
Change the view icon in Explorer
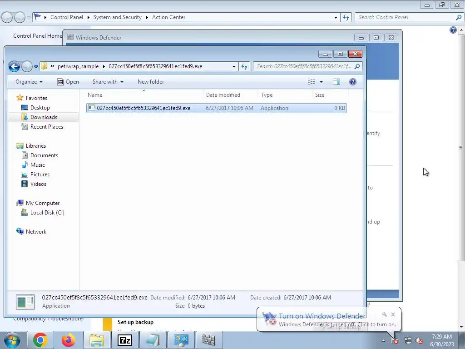[x=311, y=82]
